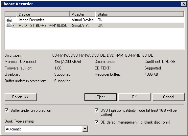This screenshot has height=136, width=188.
Task: Confirm recorder selection with OK button
Action: (134, 97)
